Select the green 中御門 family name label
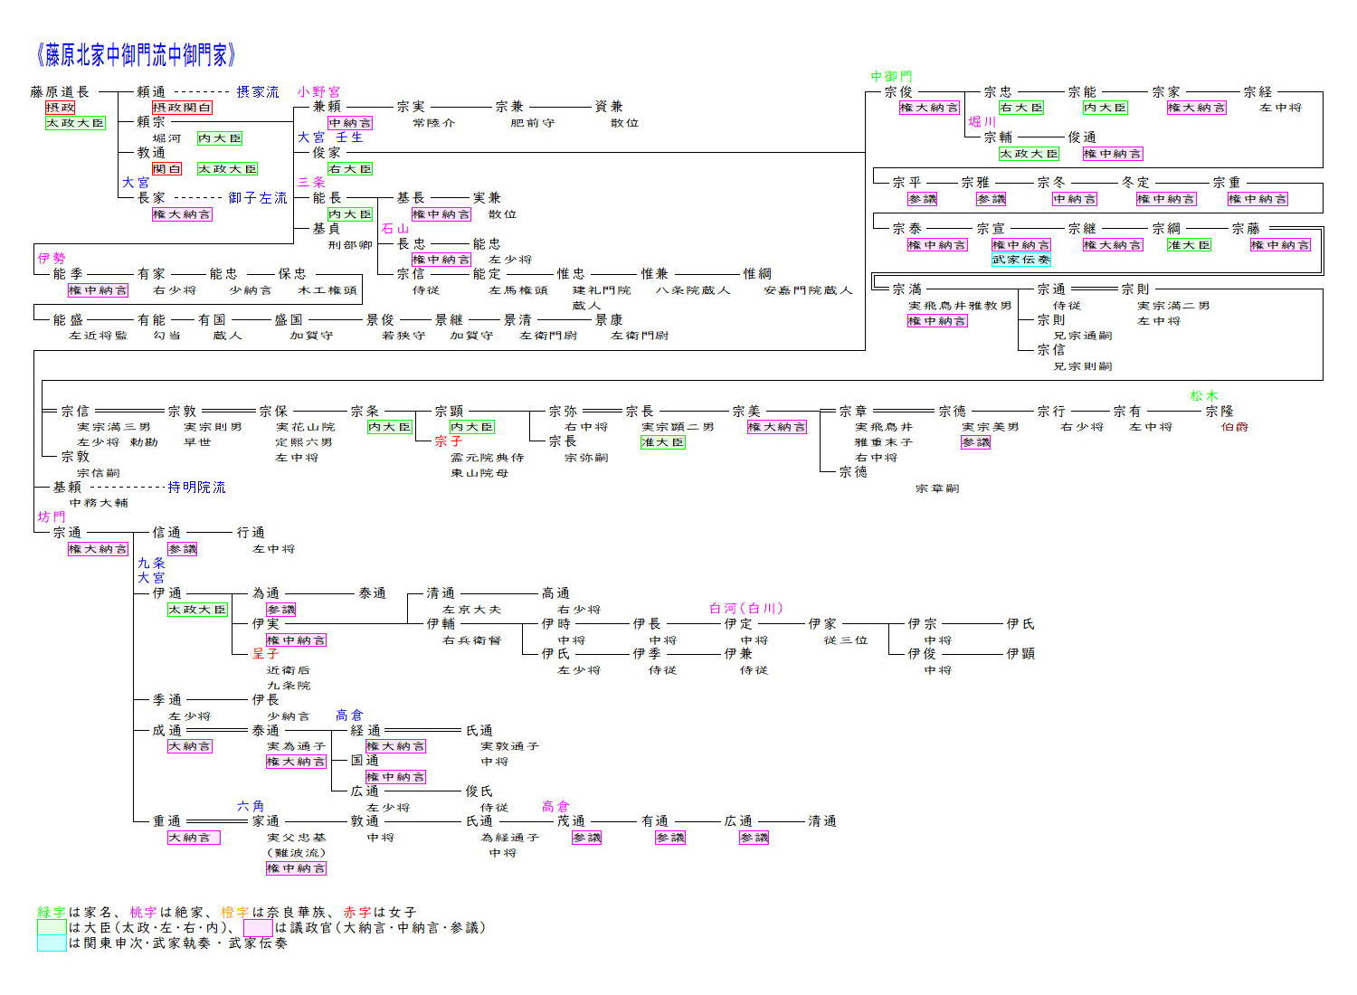The height and width of the screenshot is (995, 1357). tap(891, 77)
